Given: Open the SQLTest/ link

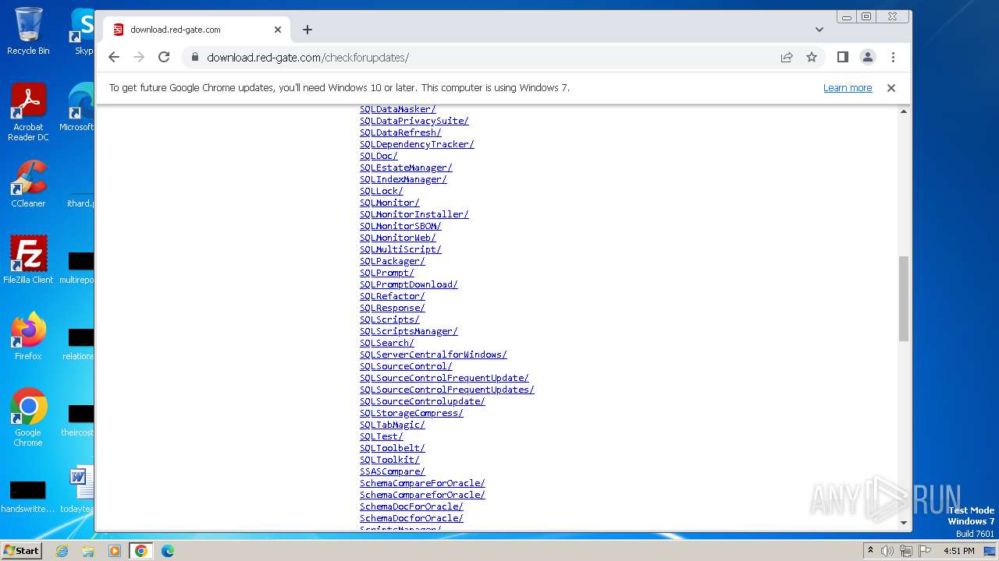Looking at the screenshot, I should coord(382,436).
